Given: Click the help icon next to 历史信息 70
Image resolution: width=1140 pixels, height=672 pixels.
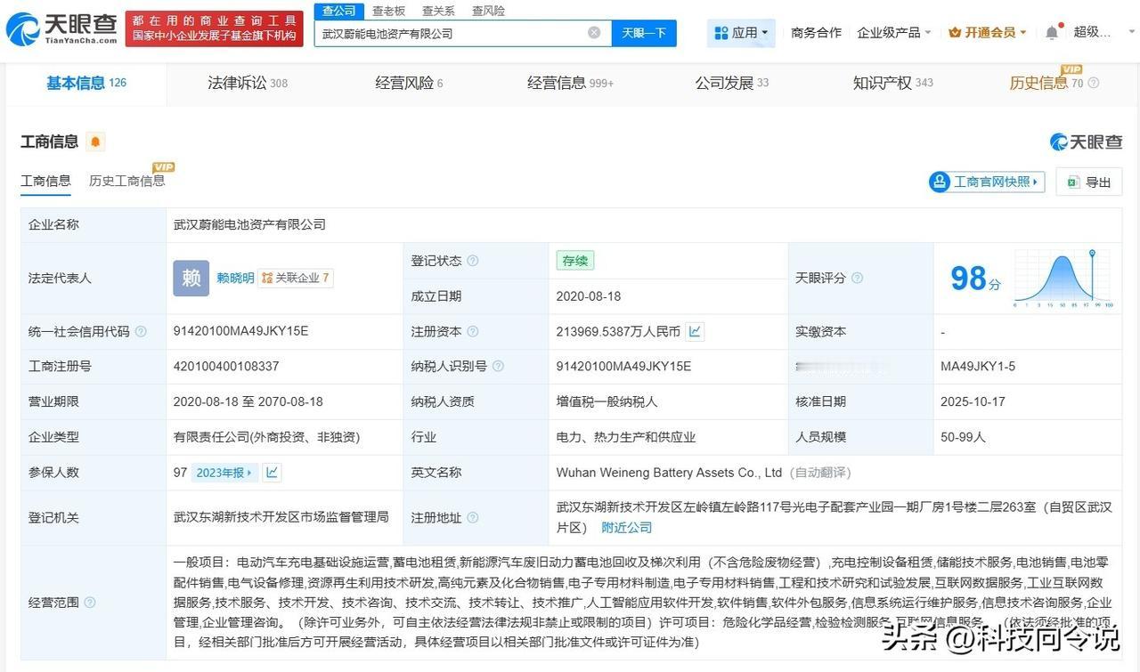Looking at the screenshot, I should 1094,83.
